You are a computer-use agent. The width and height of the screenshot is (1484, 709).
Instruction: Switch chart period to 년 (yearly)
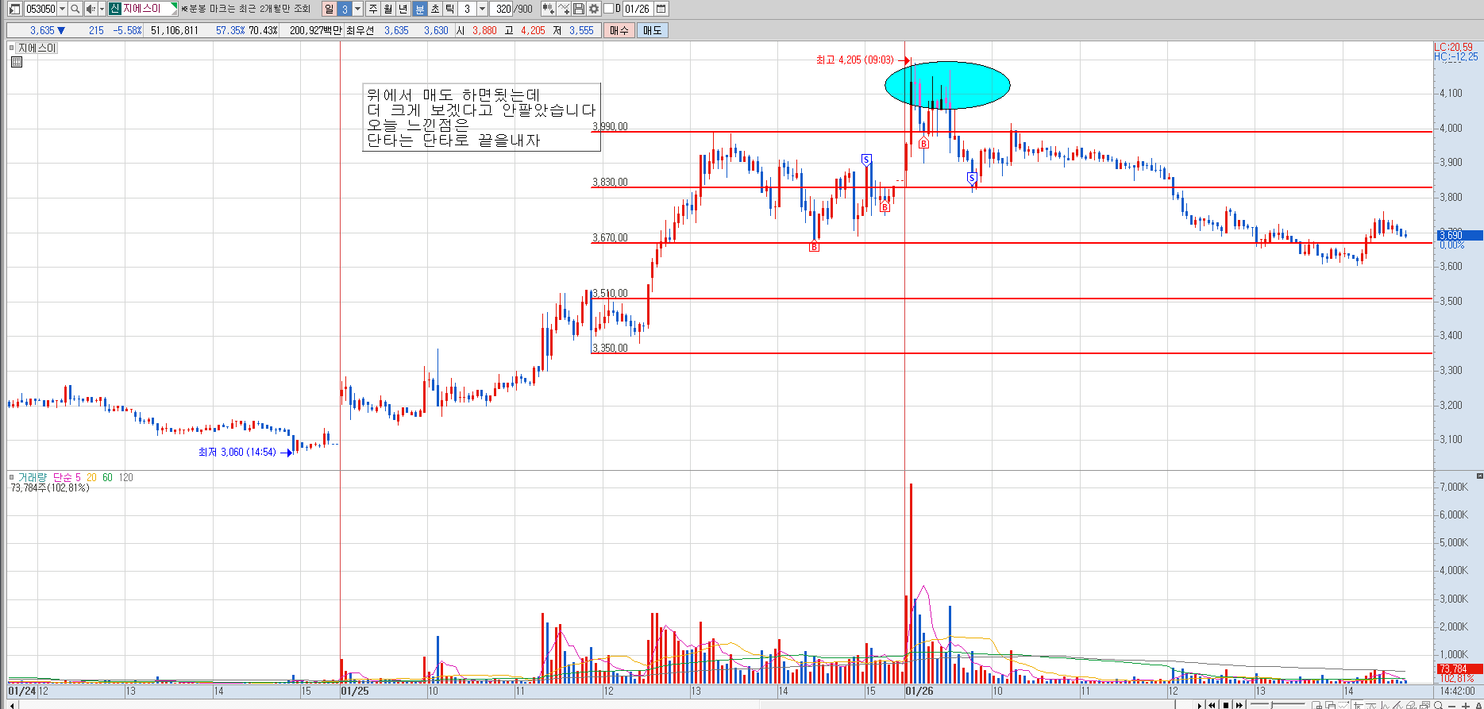(403, 9)
